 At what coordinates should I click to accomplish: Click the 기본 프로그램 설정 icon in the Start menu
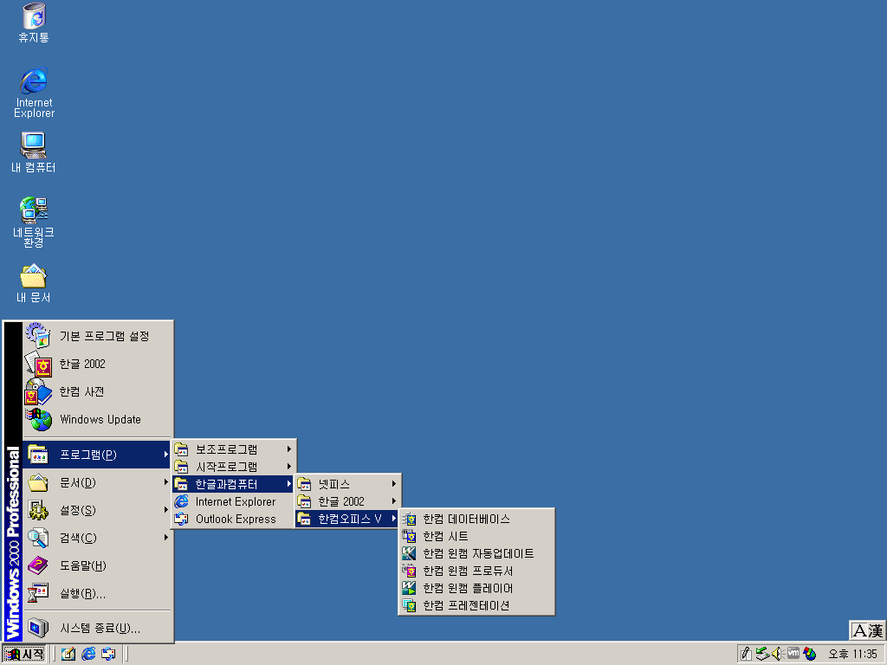38,336
